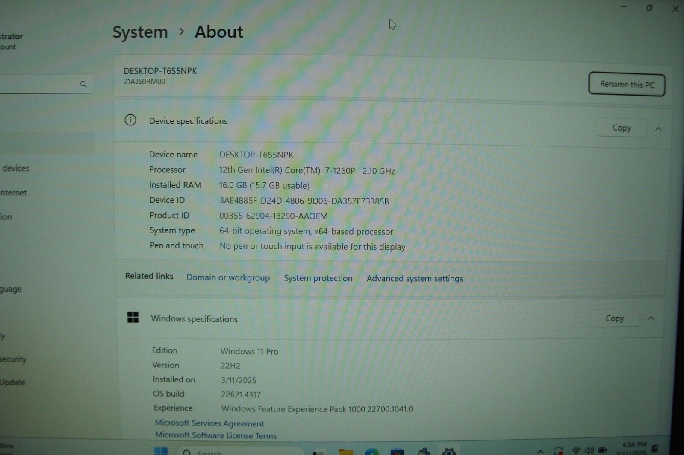Copy the Device specifications
684x455 pixels.
point(621,128)
